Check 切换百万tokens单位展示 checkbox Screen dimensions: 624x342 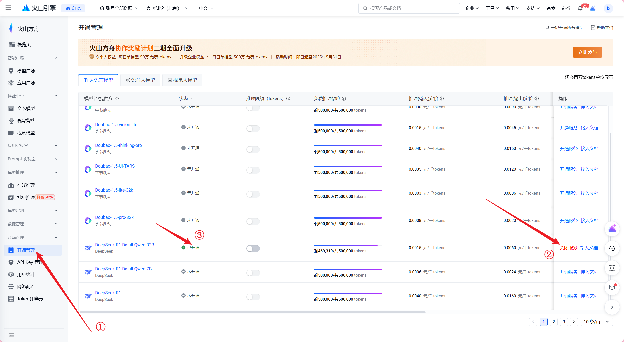click(x=559, y=77)
